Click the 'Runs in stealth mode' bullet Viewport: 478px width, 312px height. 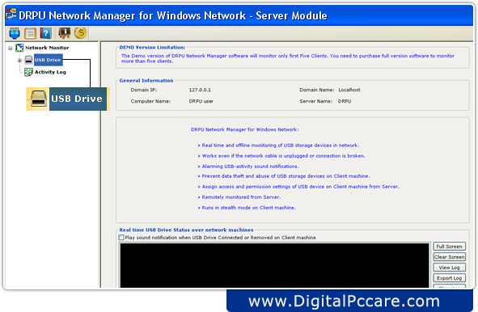(247, 208)
